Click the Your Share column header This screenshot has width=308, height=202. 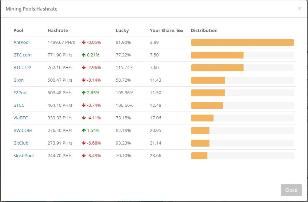pos(166,30)
